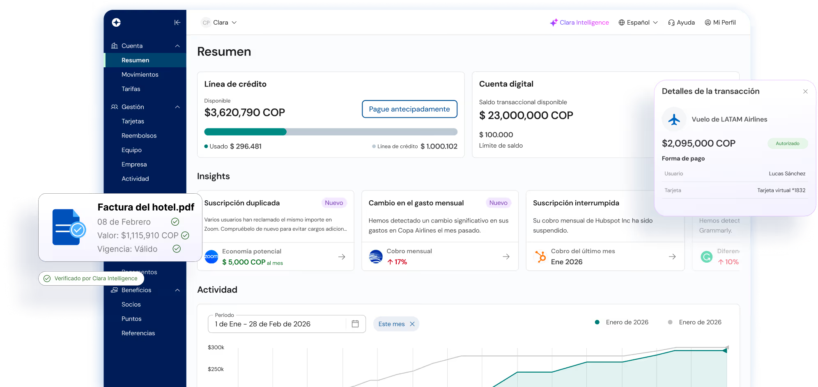Open Cobro del último mes arrow
This screenshot has width=818, height=387.
pos(672,256)
